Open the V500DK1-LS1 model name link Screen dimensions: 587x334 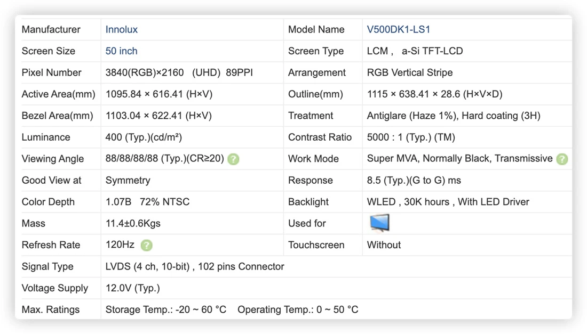[398, 29]
